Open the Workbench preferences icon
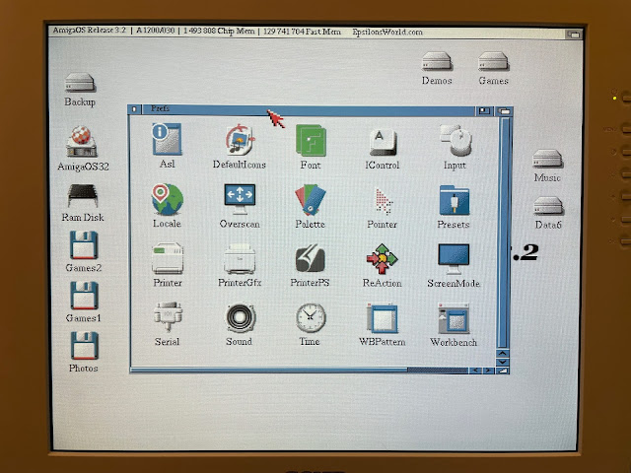Image resolution: width=631 pixels, height=473 pixels. pos(454,318)
